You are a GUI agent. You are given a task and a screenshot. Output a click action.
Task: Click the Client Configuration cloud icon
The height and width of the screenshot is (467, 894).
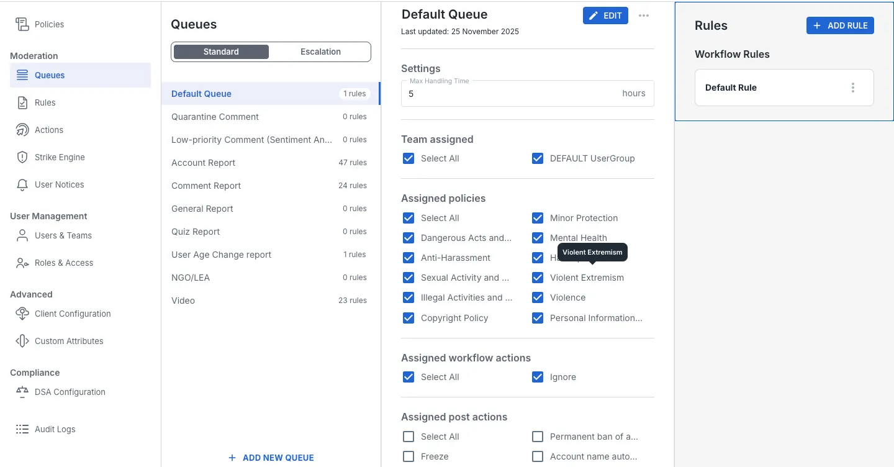tap(22, 314)
